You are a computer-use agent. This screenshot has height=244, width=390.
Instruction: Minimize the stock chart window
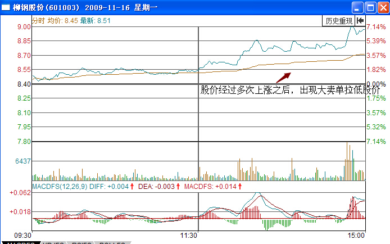click(x=357, y=8)
